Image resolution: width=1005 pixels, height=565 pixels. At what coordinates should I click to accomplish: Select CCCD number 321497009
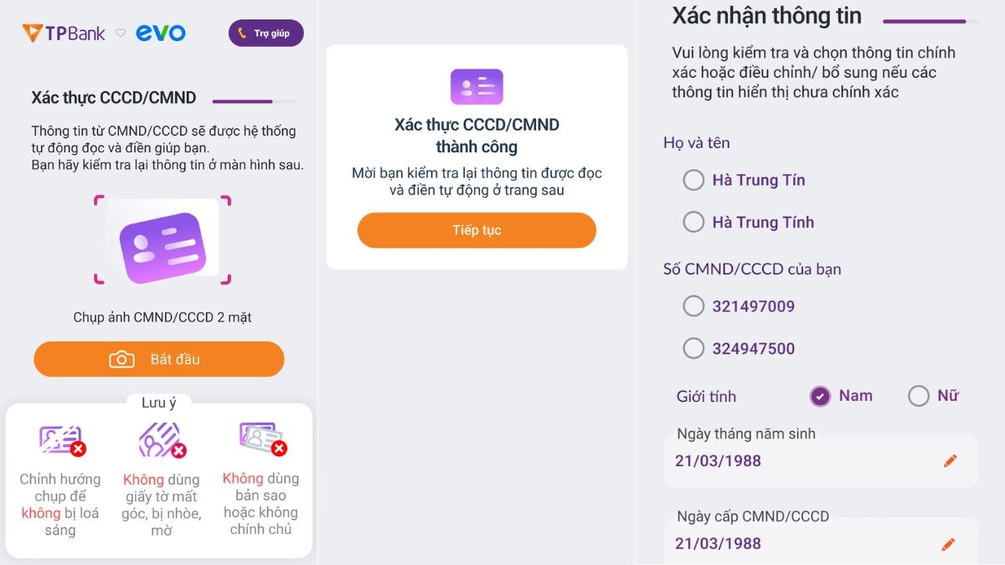pyautogui.click(x=693, y=306)
